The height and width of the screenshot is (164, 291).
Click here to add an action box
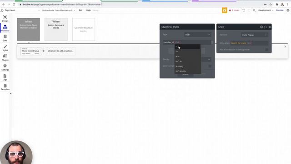(60, 51)
